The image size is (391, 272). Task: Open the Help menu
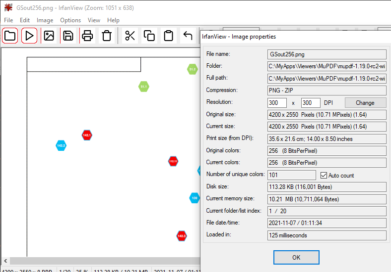click(113, 20)
